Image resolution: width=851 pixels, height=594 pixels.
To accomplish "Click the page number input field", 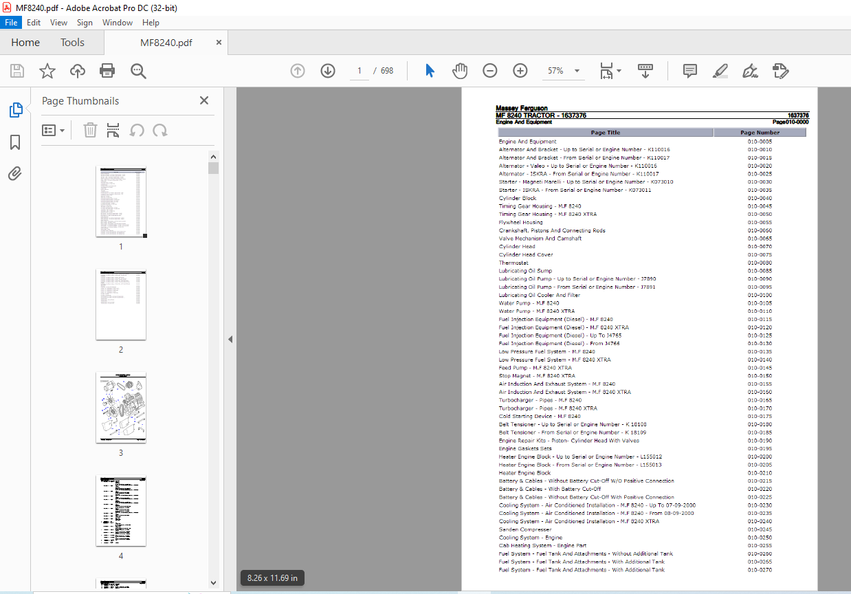I will pos(360,71).
